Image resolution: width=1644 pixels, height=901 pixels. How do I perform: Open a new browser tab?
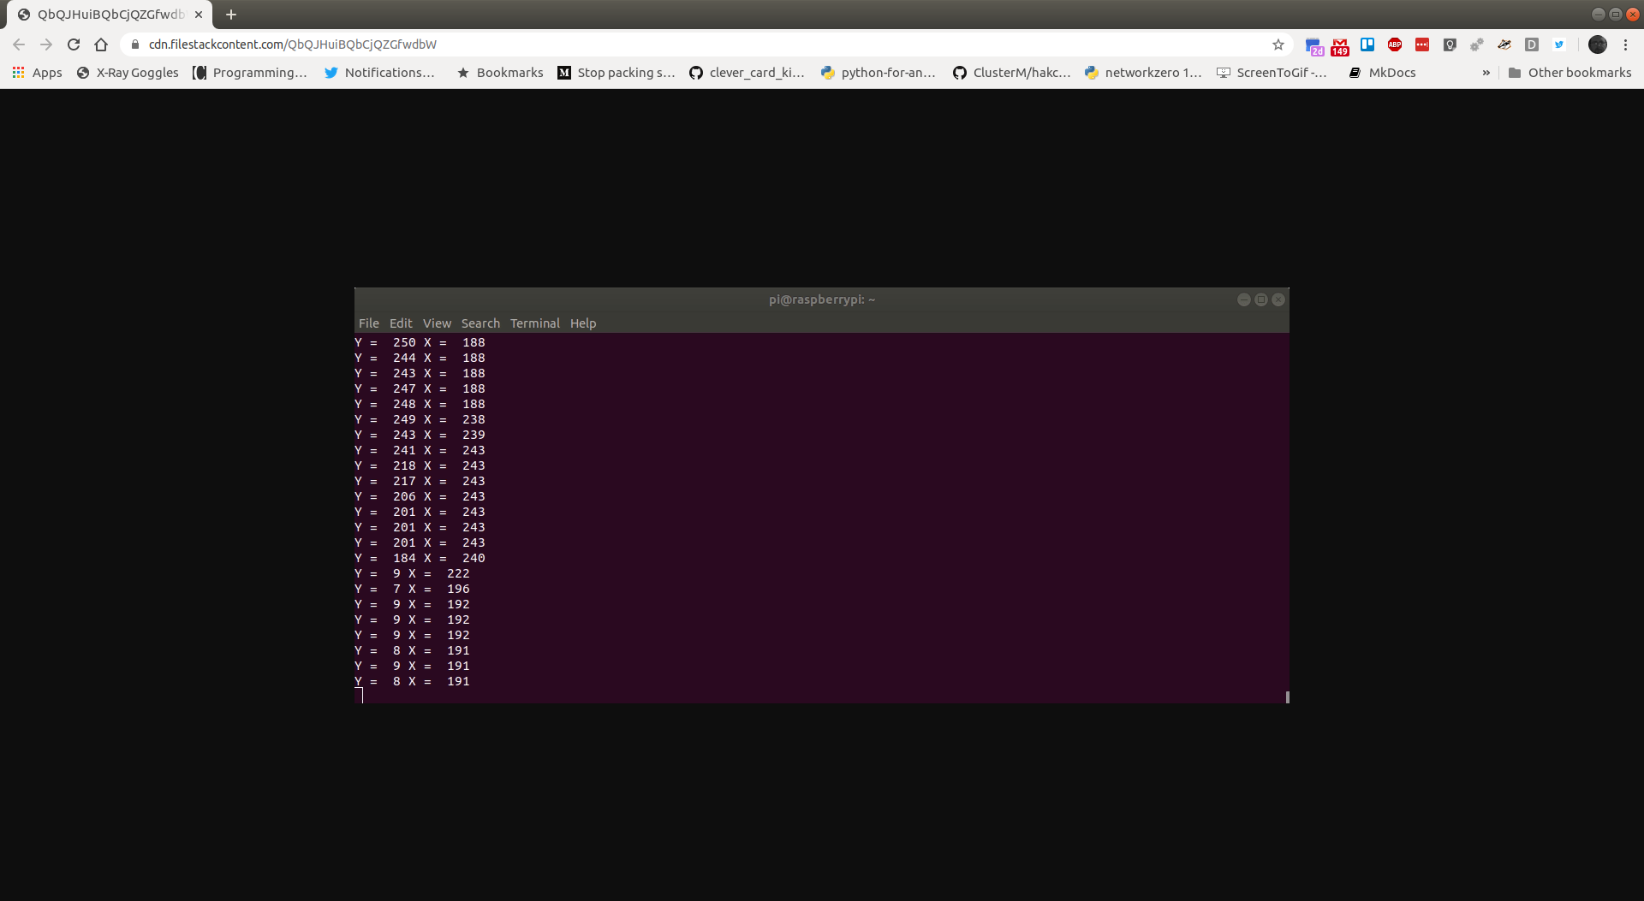[231, 15]
